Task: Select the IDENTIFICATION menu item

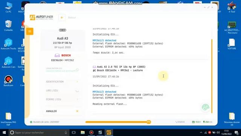Action: [62, 82]
